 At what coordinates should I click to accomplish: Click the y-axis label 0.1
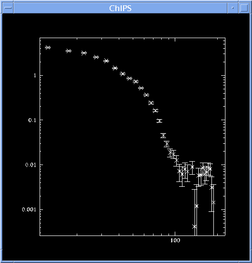click(x=32, y=120)
